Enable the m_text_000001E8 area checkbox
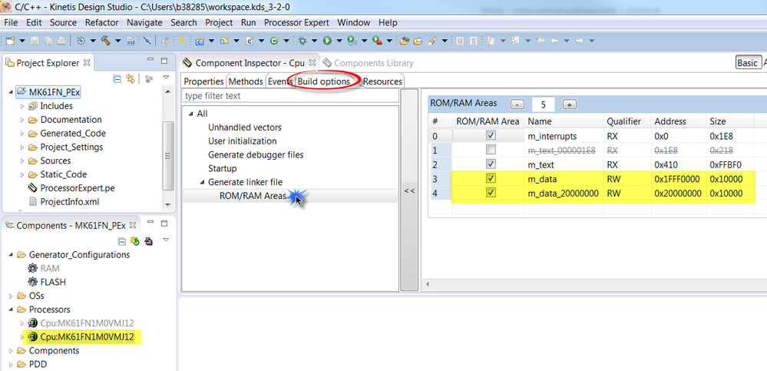This screenshot has width=767, height=371. tap(491, 149)
